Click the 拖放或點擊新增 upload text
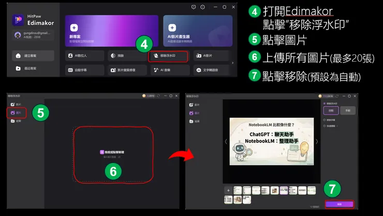383x216 pixels. (x=114, y=152)
